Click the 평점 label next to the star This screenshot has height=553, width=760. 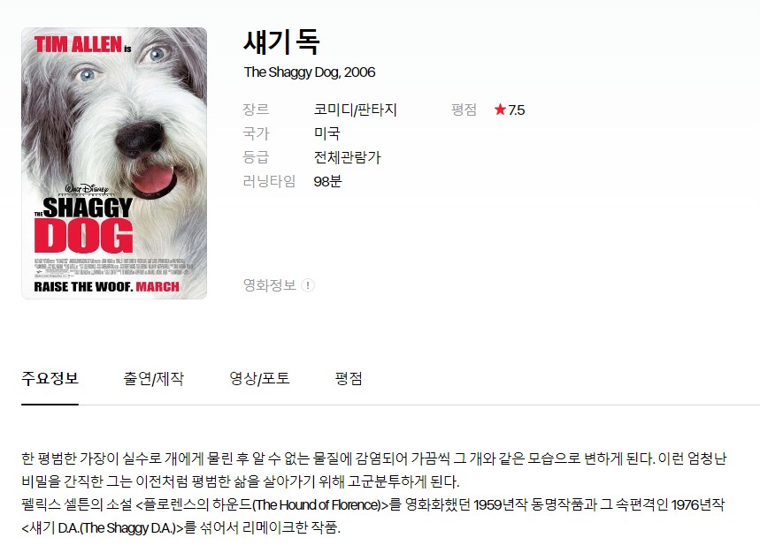coord(464,110)
